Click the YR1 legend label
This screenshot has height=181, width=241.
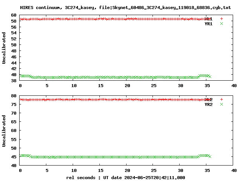(x=209, y=24)
